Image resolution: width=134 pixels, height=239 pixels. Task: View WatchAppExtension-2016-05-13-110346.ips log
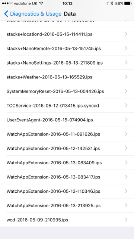67,191
